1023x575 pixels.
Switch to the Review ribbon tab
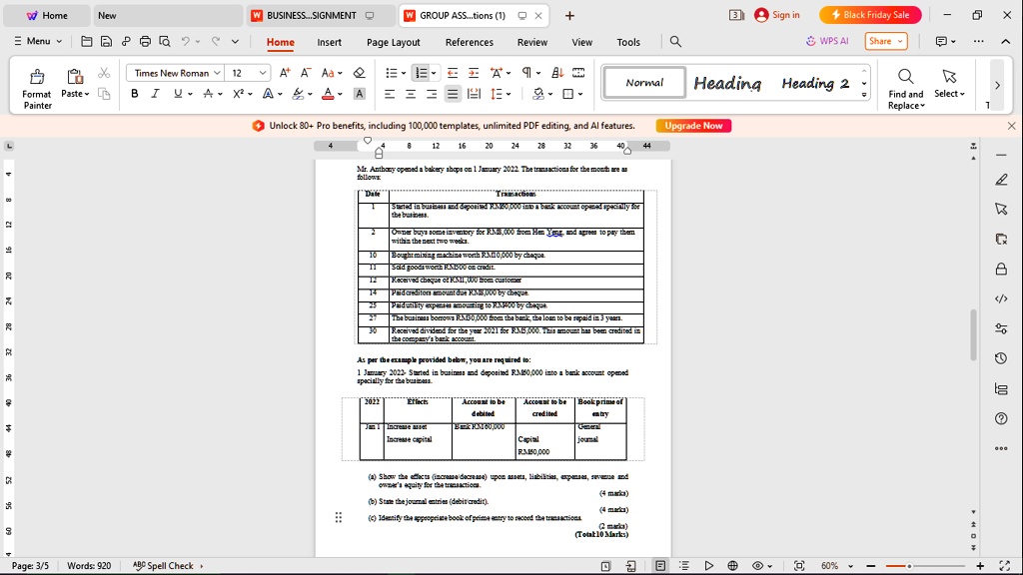coord(531,43)
